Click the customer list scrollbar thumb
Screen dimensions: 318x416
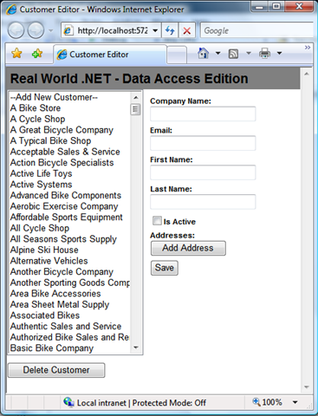pos(135,109)
